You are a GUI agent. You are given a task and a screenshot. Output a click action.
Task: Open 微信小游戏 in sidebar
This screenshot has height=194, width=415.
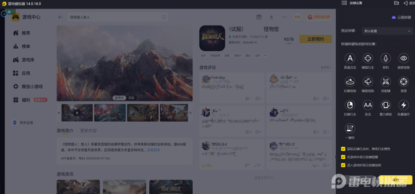(28, 86)
